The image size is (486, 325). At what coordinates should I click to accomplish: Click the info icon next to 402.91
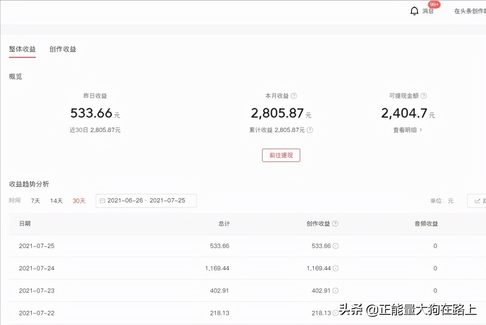(x=336, y=290)
